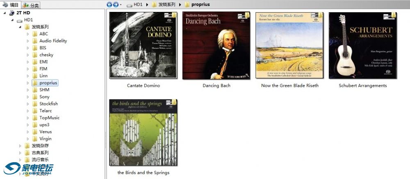Select the Virgin tree item label

46,139
